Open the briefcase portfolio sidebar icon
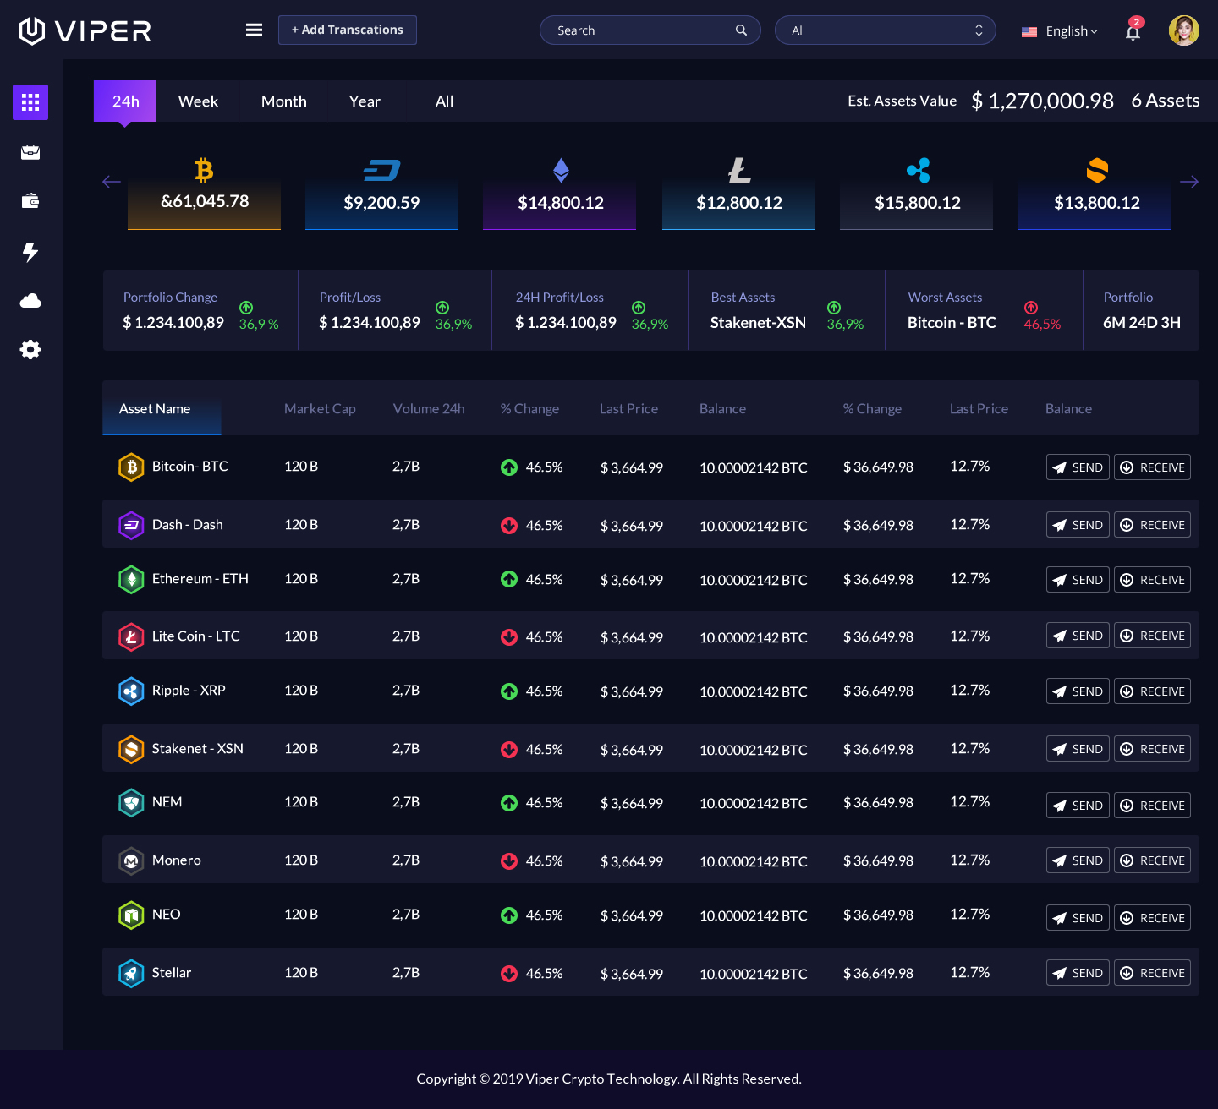Viewport: 1218px width, 1109px height. point(30,152)
